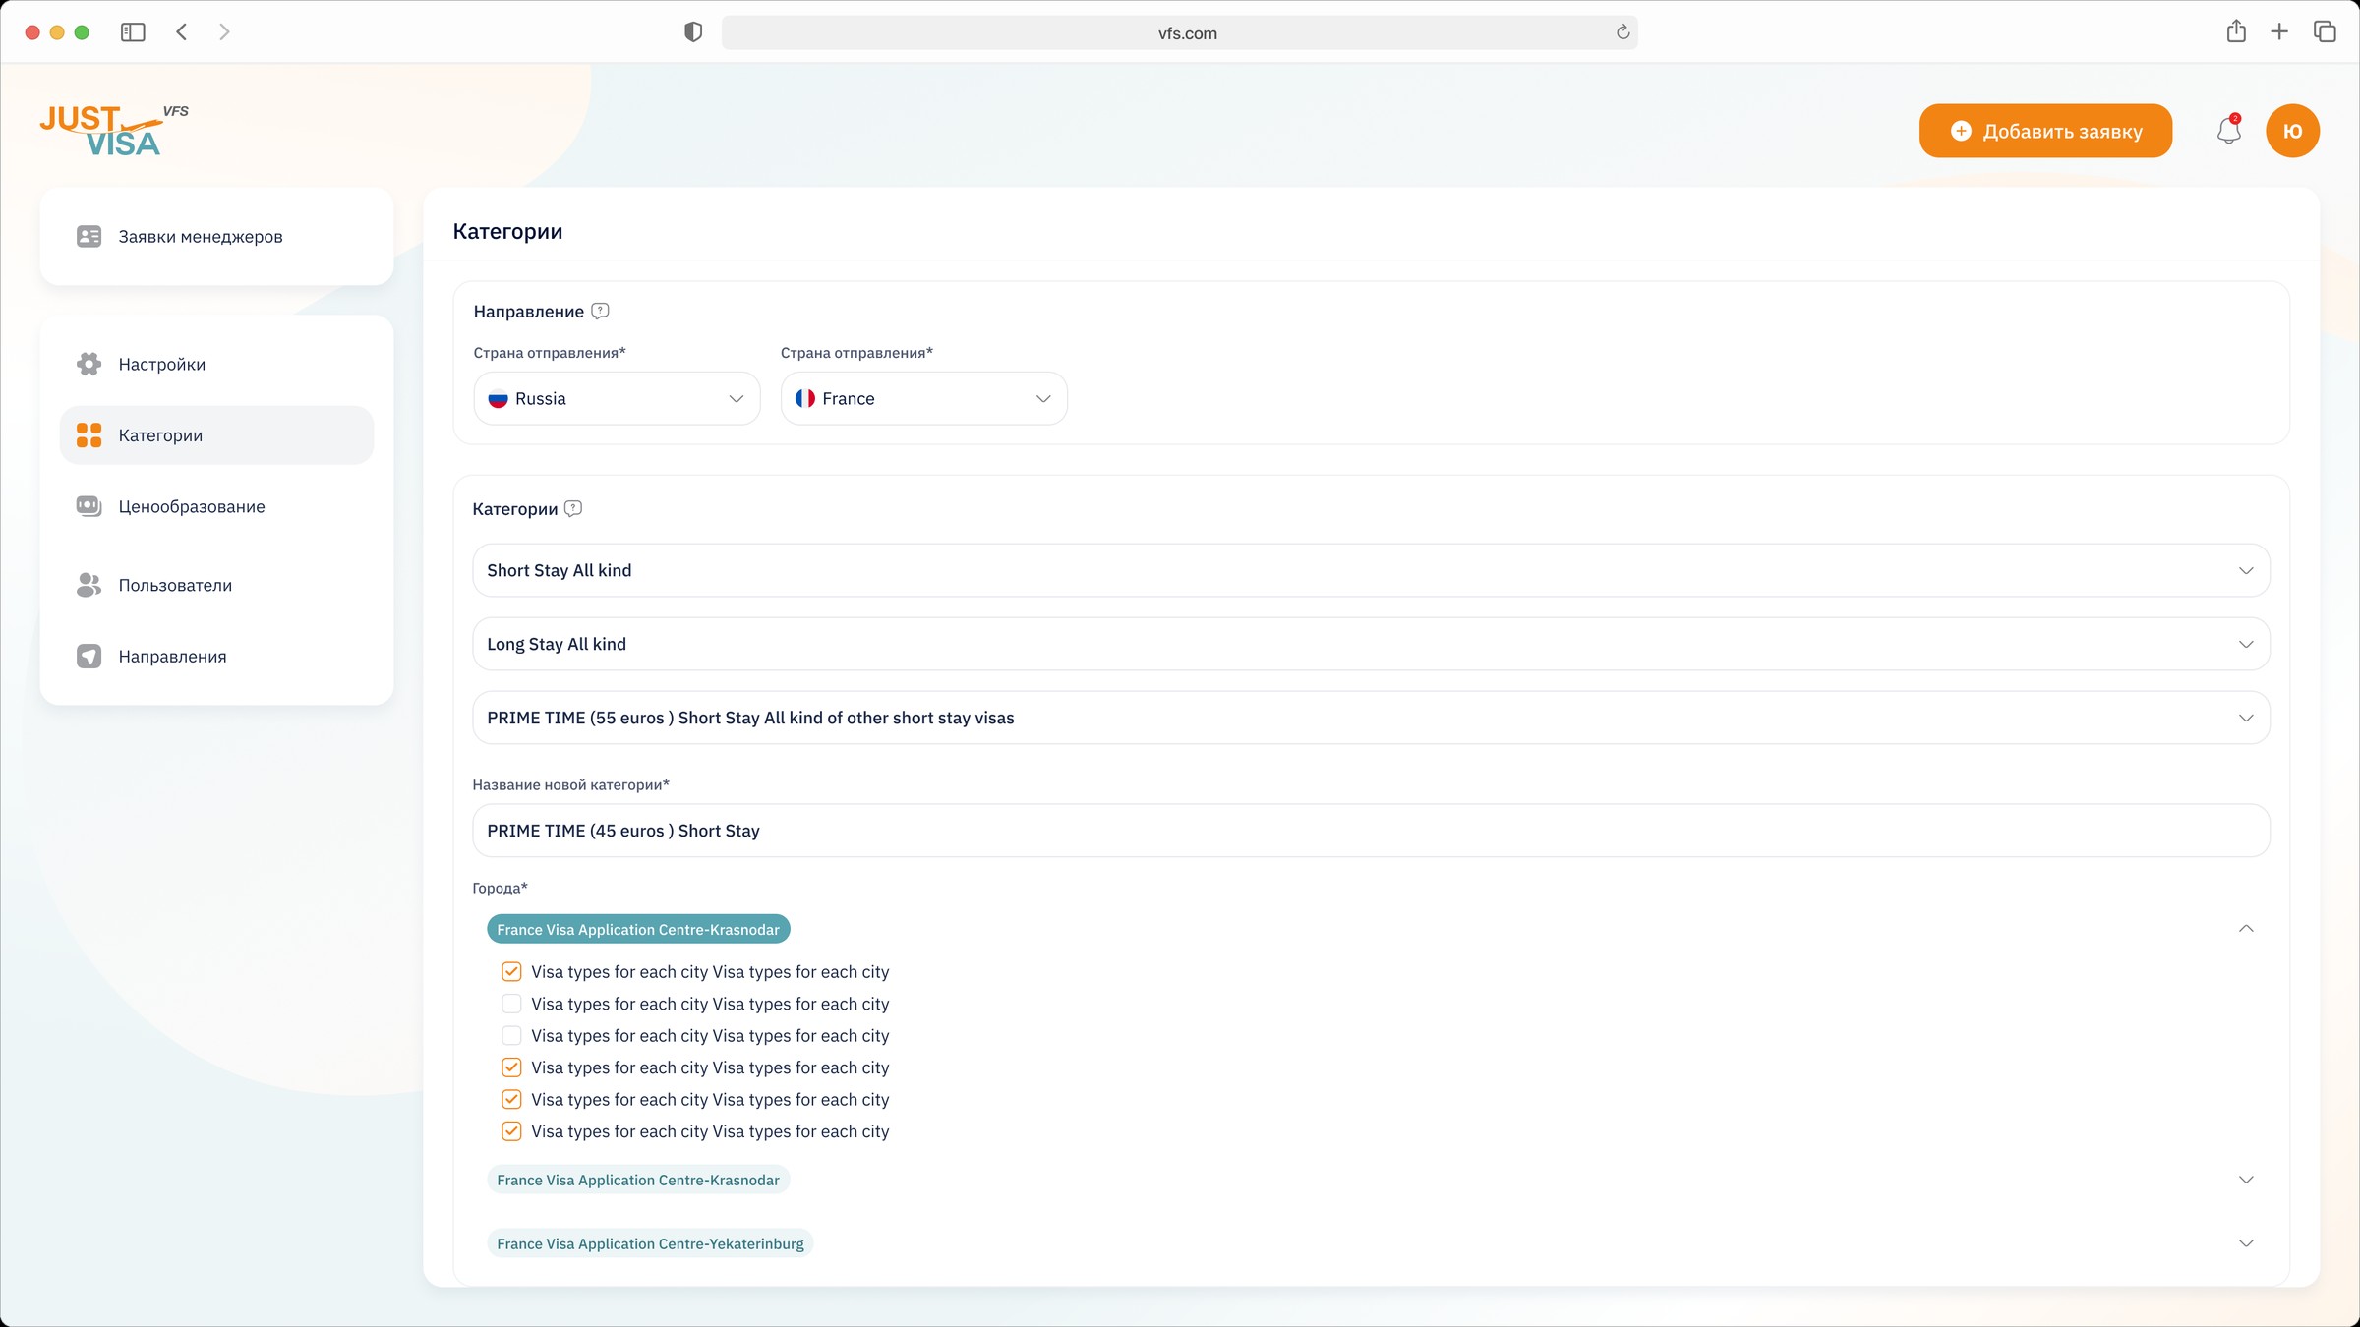Check the third visa type checkbox
The image size is (2360, 1327).
511,1035
